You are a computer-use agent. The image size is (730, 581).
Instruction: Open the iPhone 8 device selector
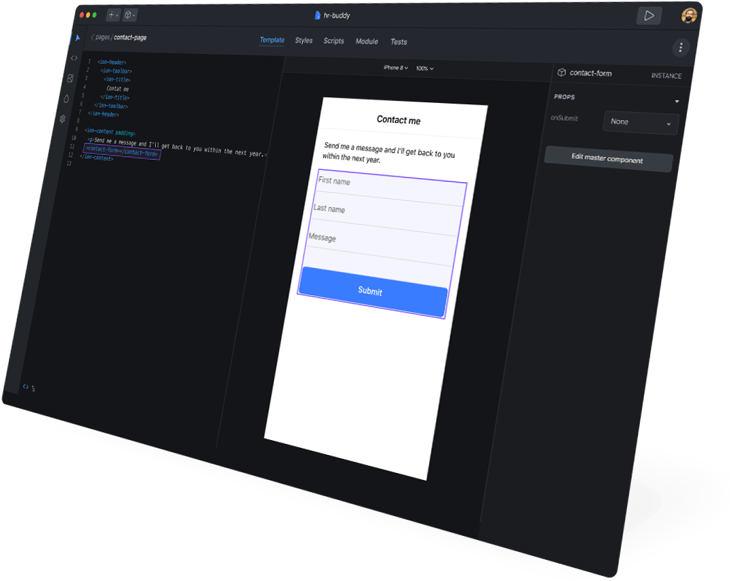point(395,68)
